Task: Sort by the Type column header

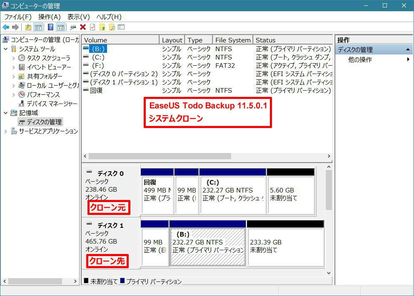Action: [x=199, y=40]
